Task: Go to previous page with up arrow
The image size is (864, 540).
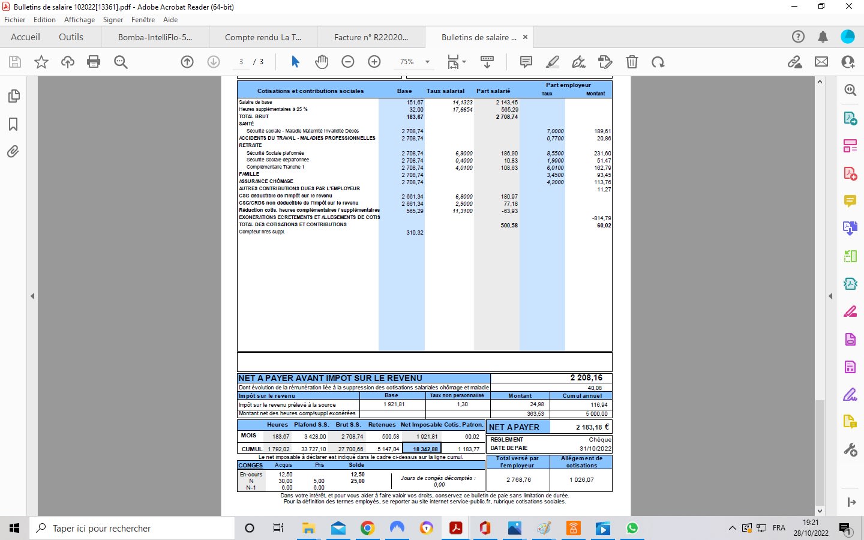Action: coord(187,62)
